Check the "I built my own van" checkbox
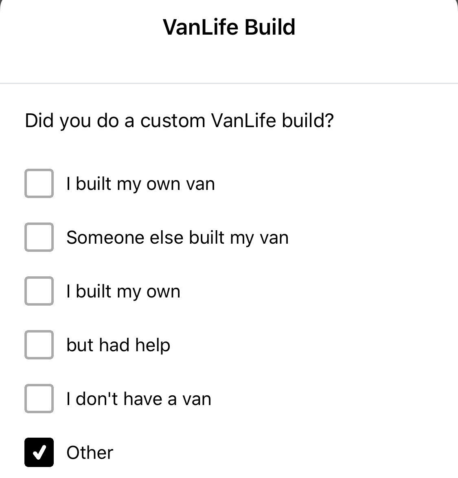 click(x=39, y=184)
